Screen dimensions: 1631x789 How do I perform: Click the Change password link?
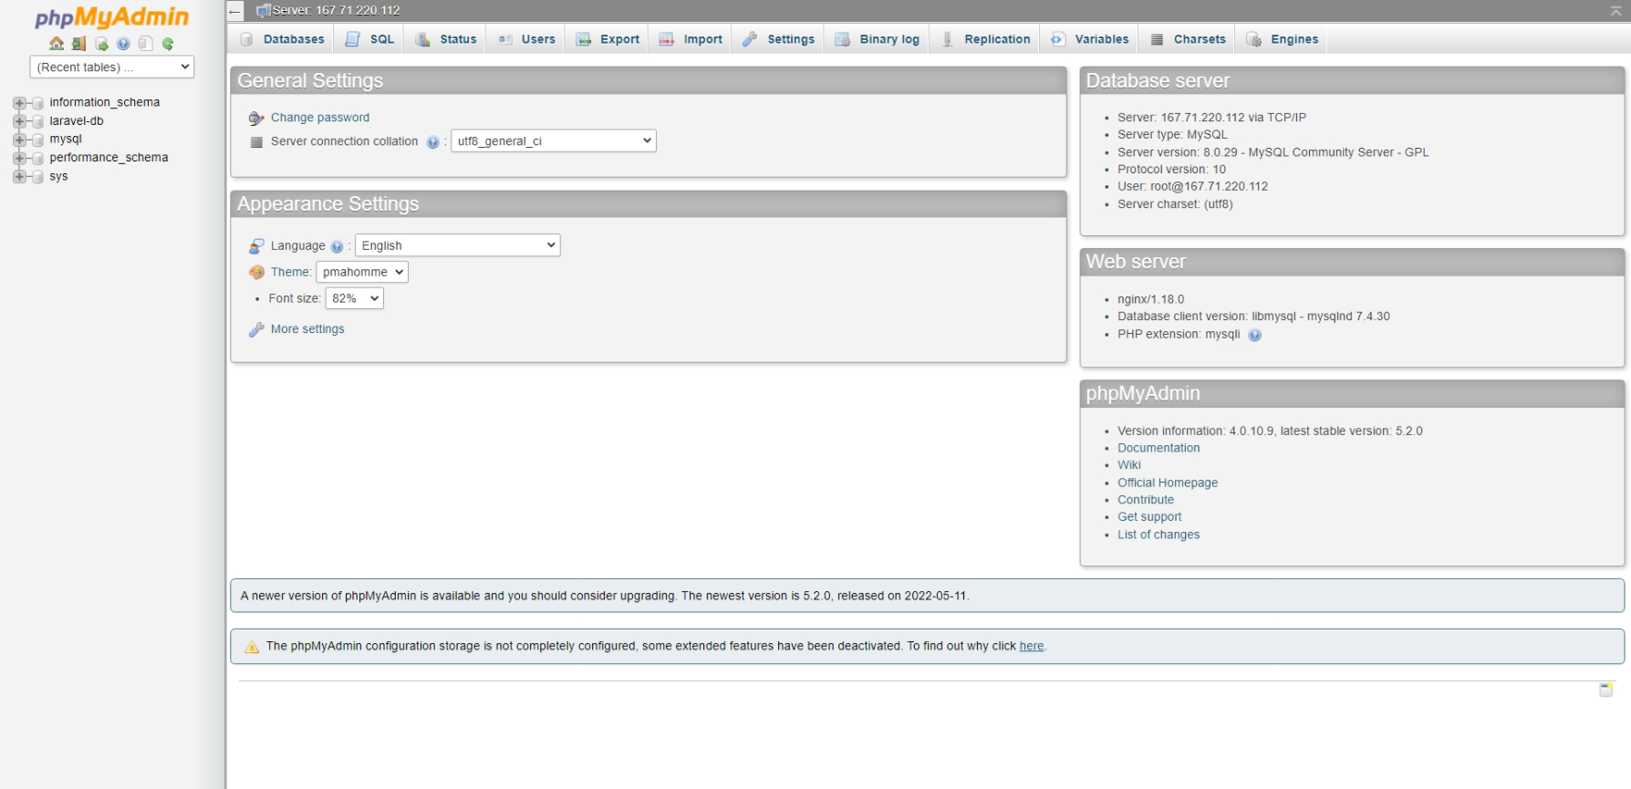point(320,118)
